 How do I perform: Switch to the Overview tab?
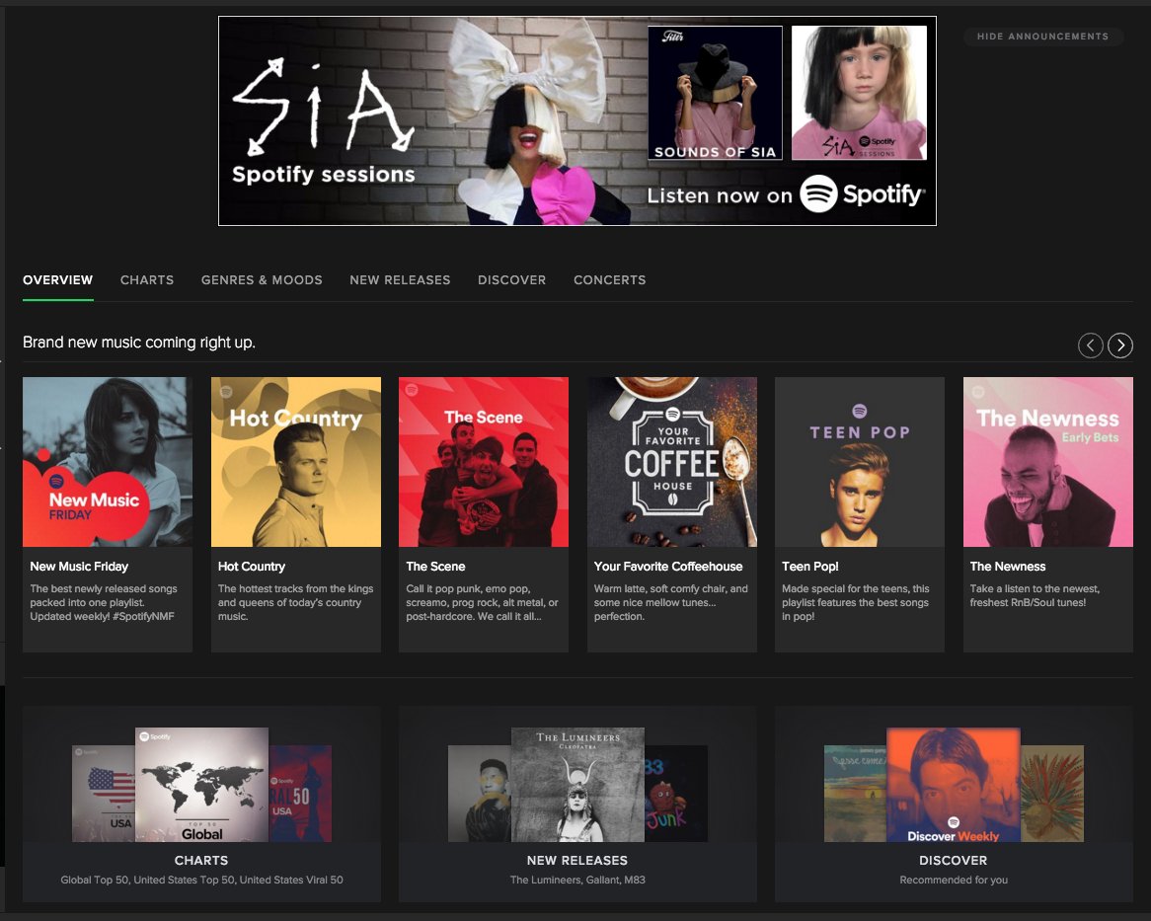pos(58,279)
